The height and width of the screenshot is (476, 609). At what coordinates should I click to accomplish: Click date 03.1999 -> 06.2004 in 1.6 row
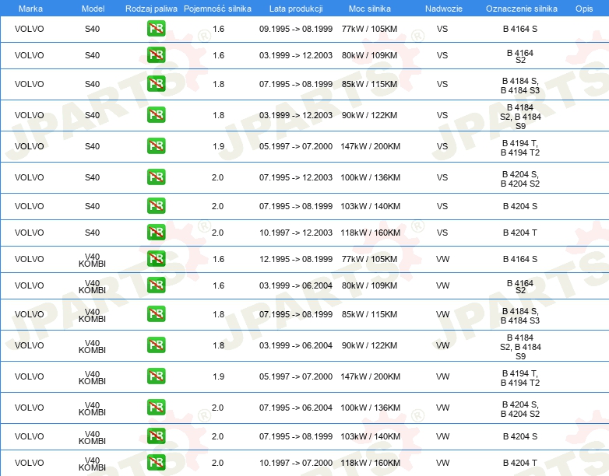[x=296, y=285]
